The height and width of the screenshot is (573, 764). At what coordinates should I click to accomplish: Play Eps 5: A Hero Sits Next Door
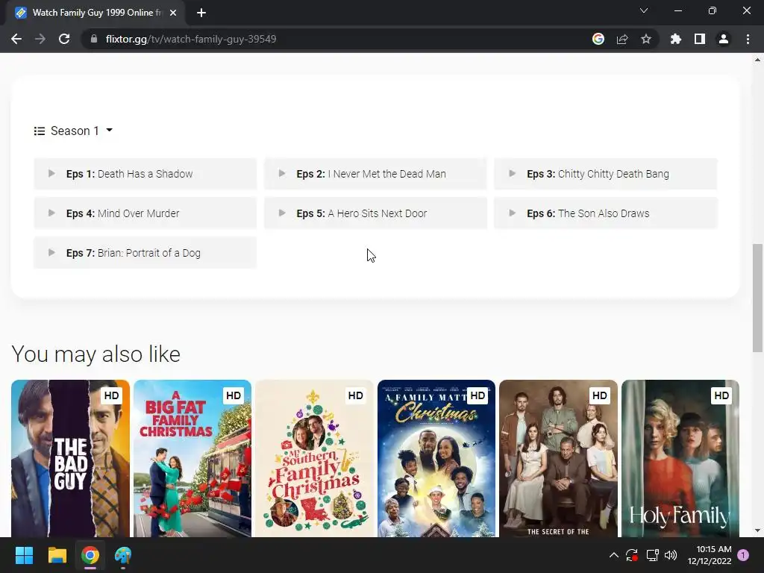tap(375, 213)
